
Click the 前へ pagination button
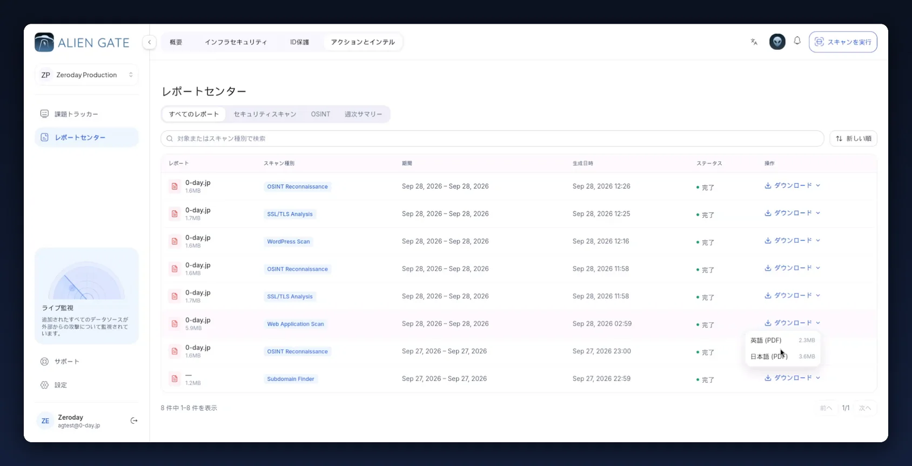point(826,408)
